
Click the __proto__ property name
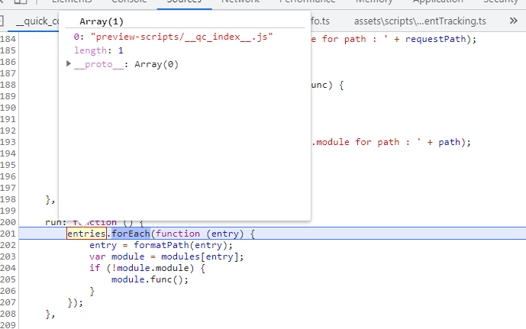[98, 64]
